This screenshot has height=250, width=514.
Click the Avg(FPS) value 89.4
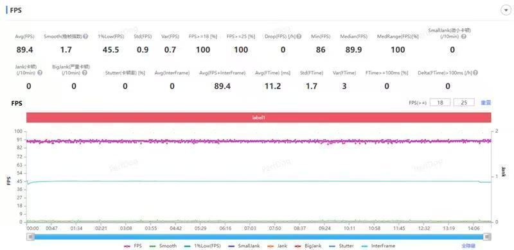pos(24,50)
